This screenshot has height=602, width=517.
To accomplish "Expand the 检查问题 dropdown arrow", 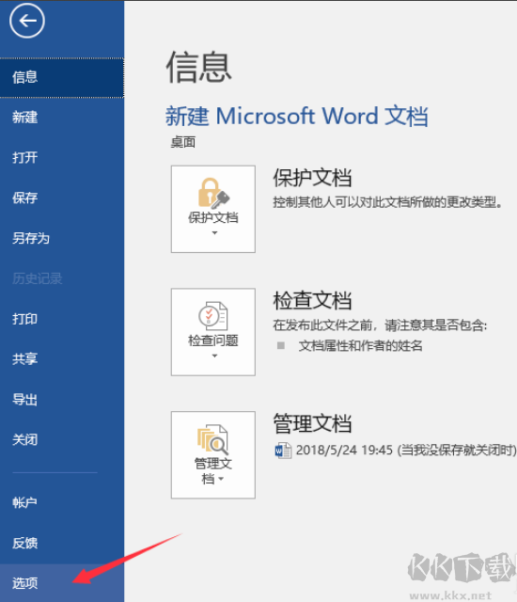I will [214, 356].
